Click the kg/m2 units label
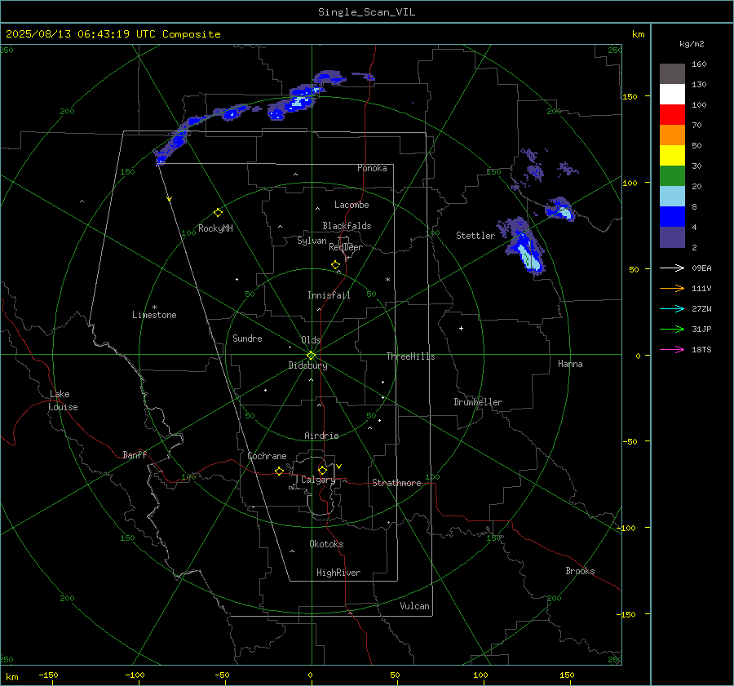 pos(692,44)
